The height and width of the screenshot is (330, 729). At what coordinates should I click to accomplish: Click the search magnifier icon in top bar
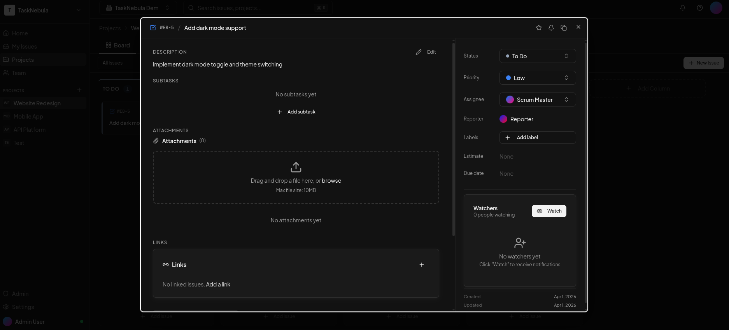coord(191,8)
